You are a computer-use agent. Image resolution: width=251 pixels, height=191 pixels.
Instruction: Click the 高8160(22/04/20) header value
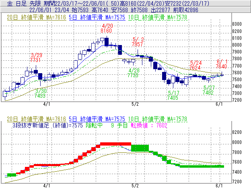[x=143, y=4]
